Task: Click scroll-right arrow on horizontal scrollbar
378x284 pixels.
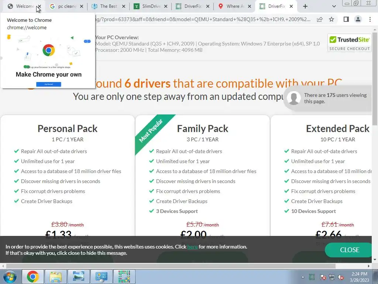Action: (x=369, y=266)
